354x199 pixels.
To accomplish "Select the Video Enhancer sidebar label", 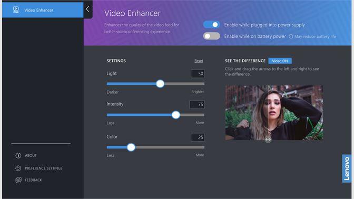I will [x=39, y=10].
